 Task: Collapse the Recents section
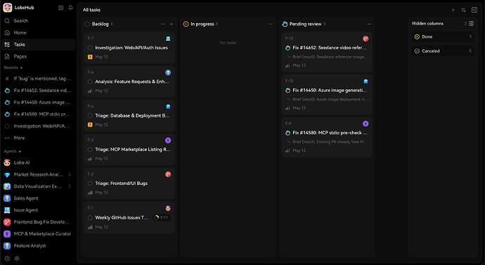click(x=13, y=67)
